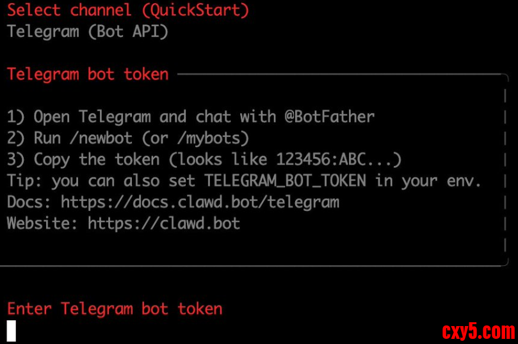
Task: Click the TELEGRAM_BOT_TOKEN variable name
Action: pos(285,181)
